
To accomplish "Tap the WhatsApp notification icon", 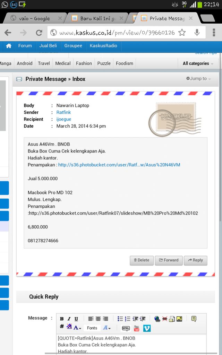I will tap(5, 4).
